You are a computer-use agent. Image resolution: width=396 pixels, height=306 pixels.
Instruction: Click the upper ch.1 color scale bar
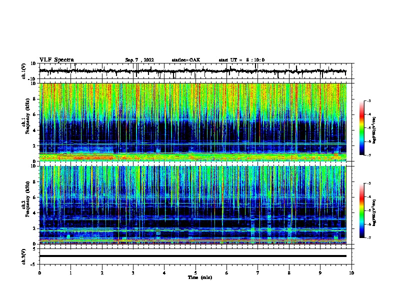point(362,128)
